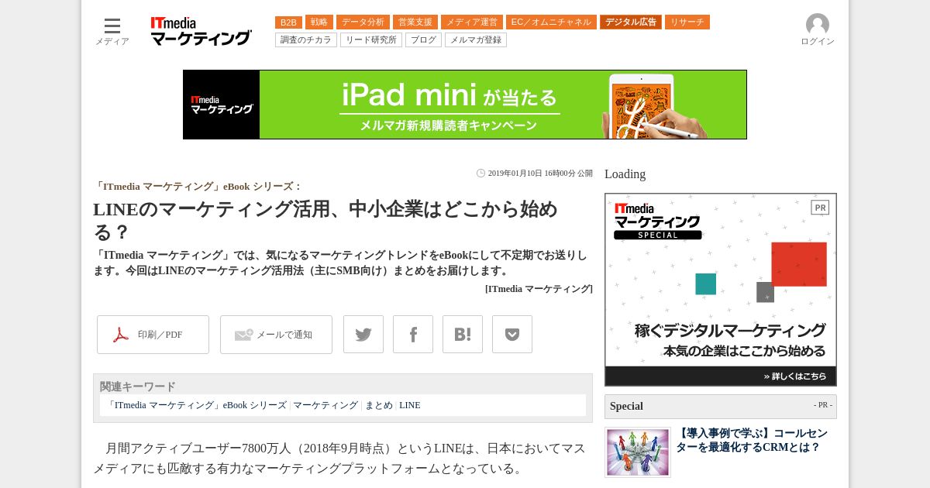The height and width of the screenshot is (488, 930).
Task: Go to リード研究所 link
Action: (371, 40)
